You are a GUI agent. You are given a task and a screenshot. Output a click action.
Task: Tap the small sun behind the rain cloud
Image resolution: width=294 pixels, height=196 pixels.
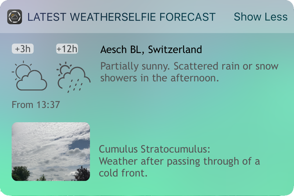[64, 69]
